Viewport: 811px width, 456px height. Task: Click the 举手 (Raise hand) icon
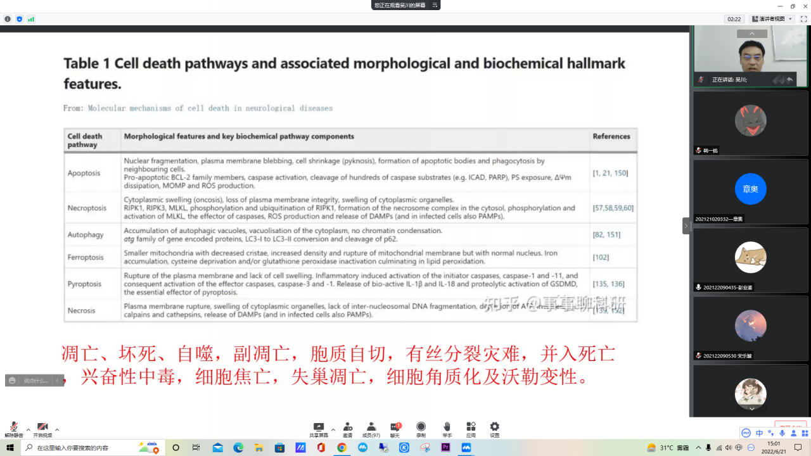pyautogui.click(x=447, y=426)
